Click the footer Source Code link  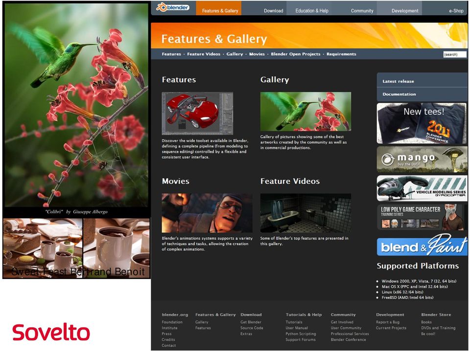252,328
